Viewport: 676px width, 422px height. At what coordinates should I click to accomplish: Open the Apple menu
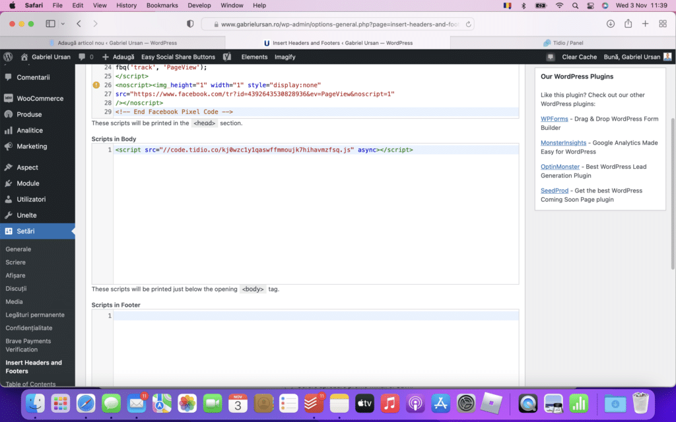click(12, 5)
